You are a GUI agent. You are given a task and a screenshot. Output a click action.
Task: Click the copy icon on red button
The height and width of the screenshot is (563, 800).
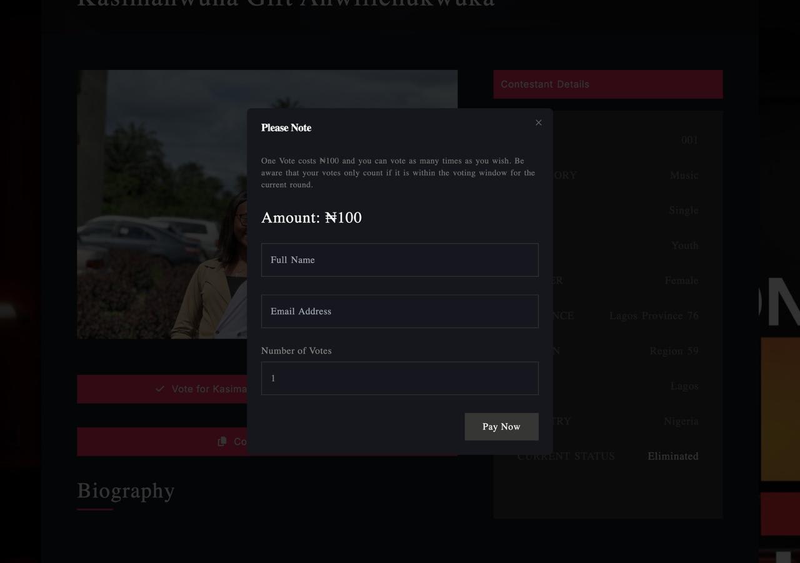pos(222,442)
